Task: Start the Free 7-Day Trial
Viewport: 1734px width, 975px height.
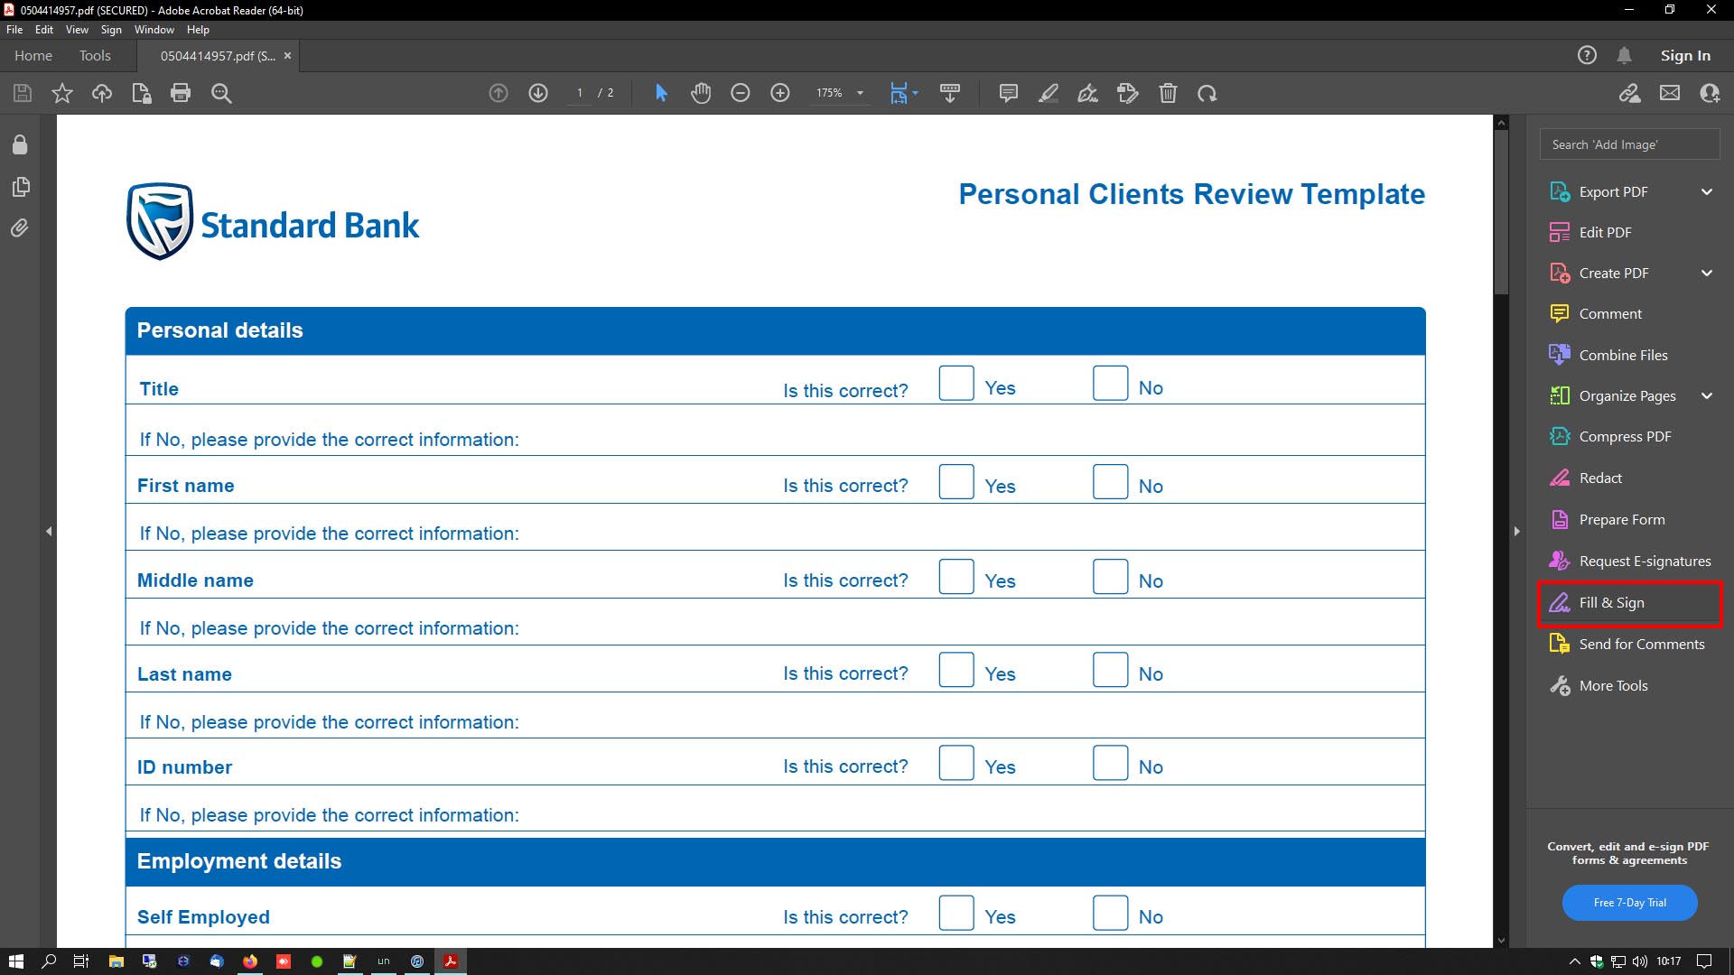Action: [1628, 902]
